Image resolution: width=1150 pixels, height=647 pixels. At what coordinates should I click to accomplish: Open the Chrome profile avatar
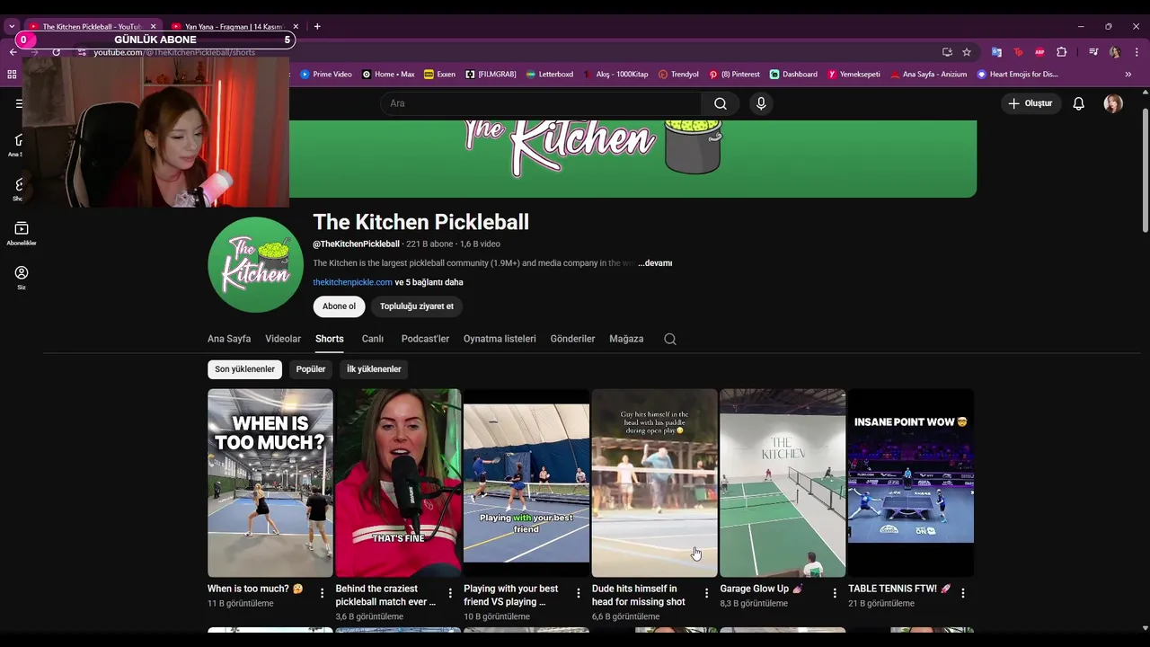coord(1115,52)
